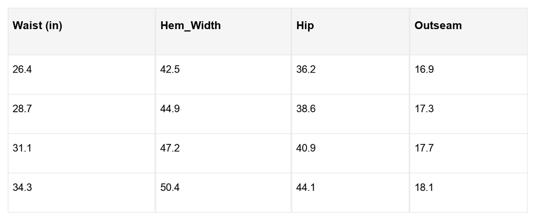
Task: Click the hem width cell 50.4
Action: [170, 188]
